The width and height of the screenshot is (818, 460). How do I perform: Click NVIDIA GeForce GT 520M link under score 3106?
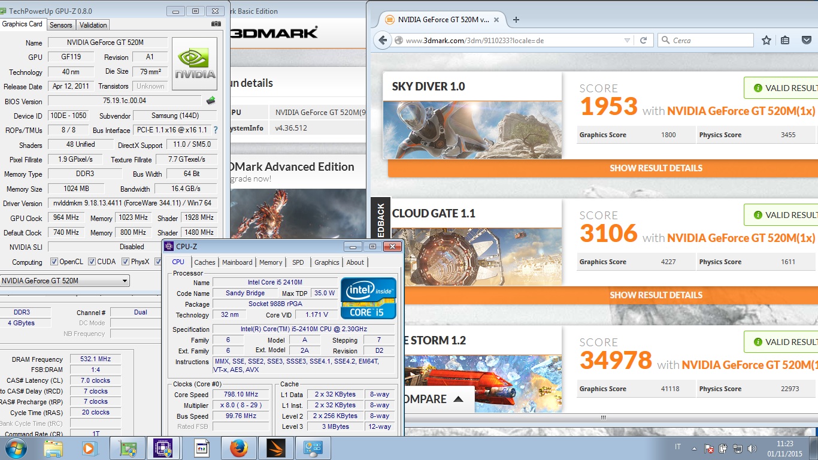(741, 238)
